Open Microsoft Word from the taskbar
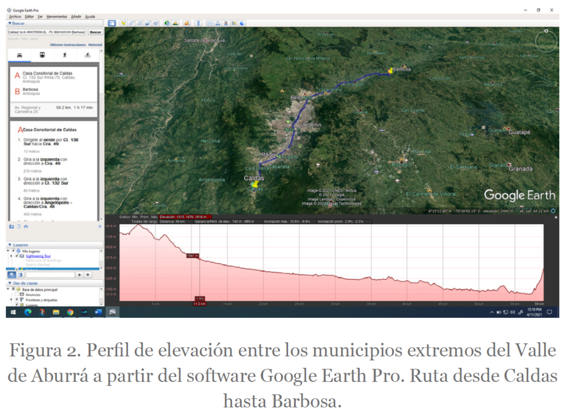 [x=98, y=312]
